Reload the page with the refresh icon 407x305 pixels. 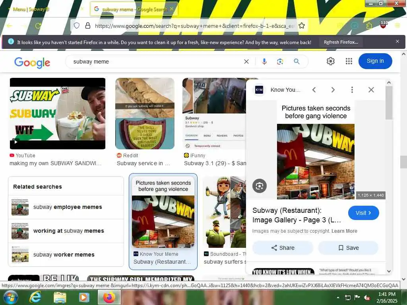pyautogui.click(x=38, y=26)
